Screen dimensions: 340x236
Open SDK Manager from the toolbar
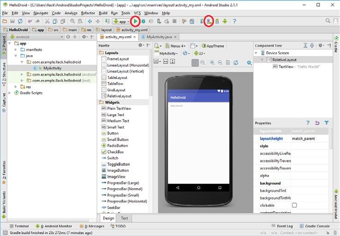click(217, 21)
